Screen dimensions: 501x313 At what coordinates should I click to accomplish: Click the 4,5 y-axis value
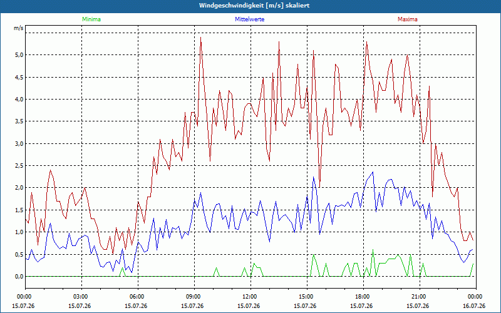(x=19, y=77)
